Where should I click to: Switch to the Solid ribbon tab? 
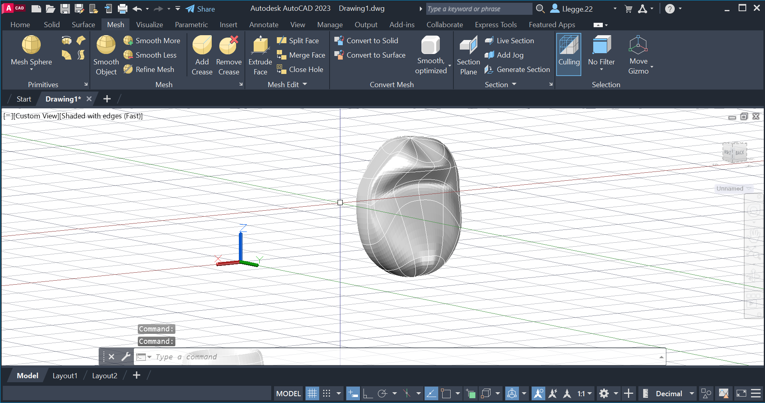click(x=52, y=24)
